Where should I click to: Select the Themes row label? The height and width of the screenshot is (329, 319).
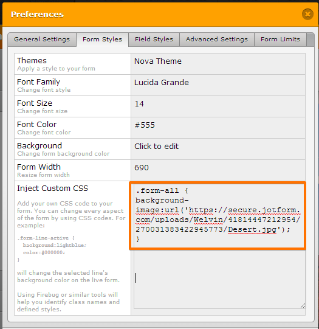coord(32,61)
